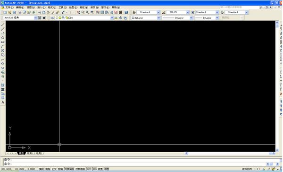The width and height of the screenshot is (283, 172).
Task: Toggle 对象追踪 object tracking in status bar
Action: (80, 169)
